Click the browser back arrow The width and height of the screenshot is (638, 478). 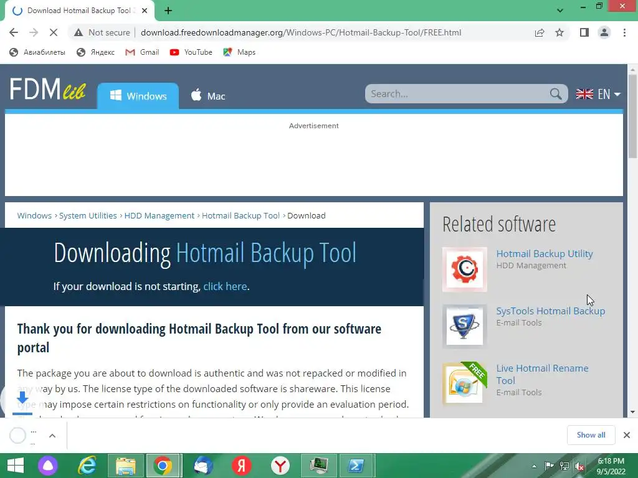(x=14, y=32)
